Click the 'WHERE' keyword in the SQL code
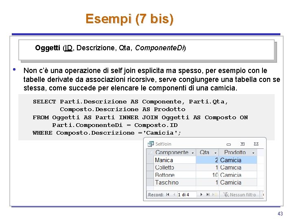 42,133
